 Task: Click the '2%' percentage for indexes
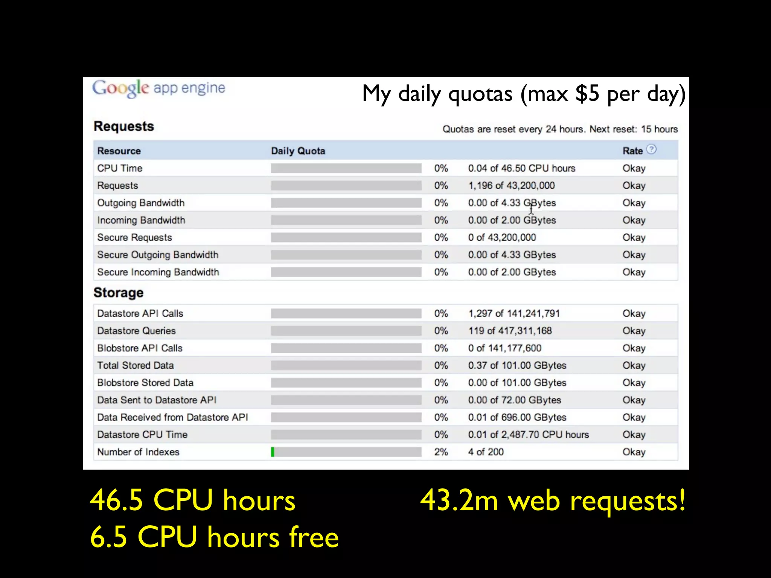[x=441, y=452]
